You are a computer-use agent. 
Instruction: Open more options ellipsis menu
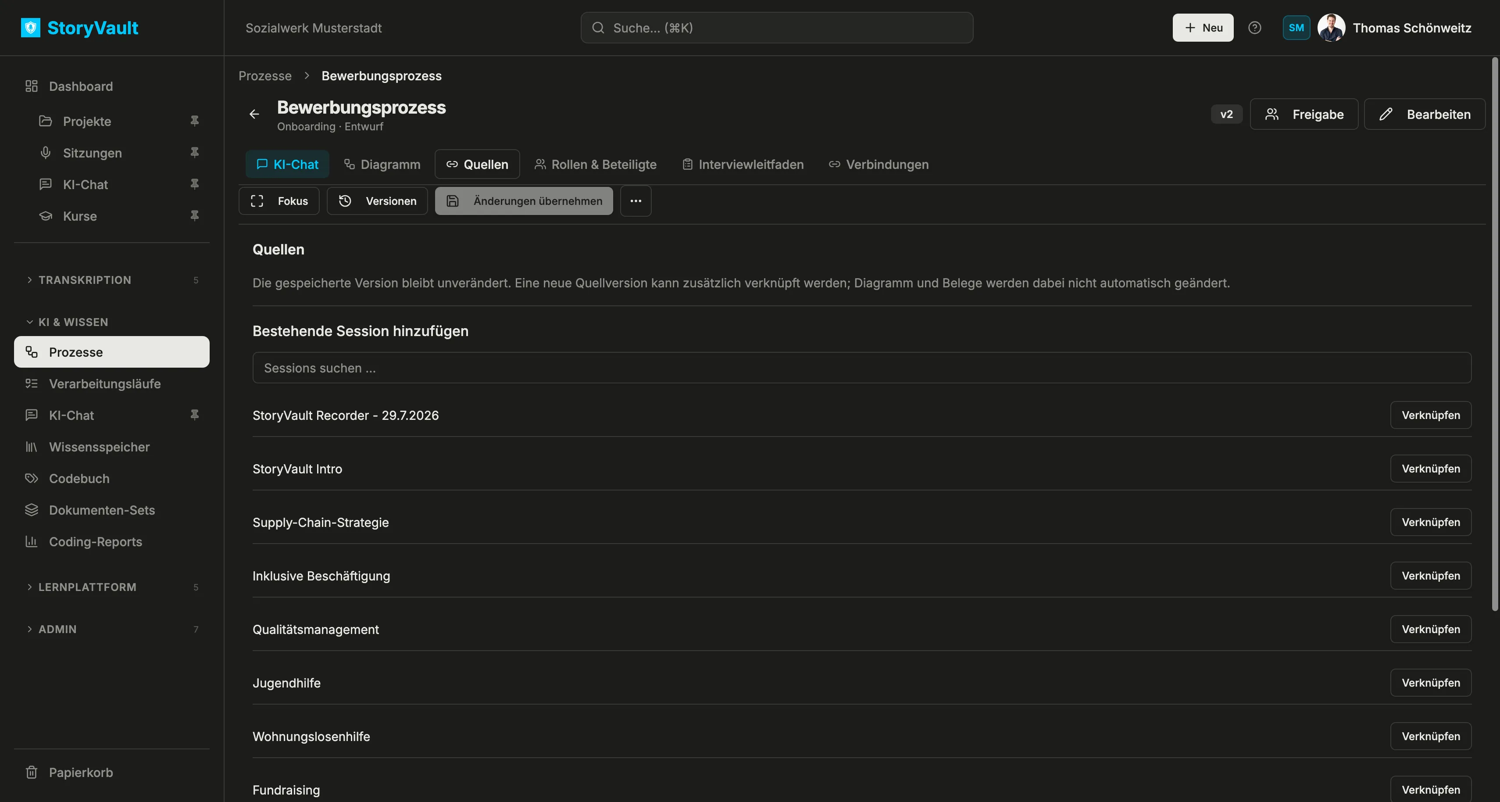coord(636,201)
